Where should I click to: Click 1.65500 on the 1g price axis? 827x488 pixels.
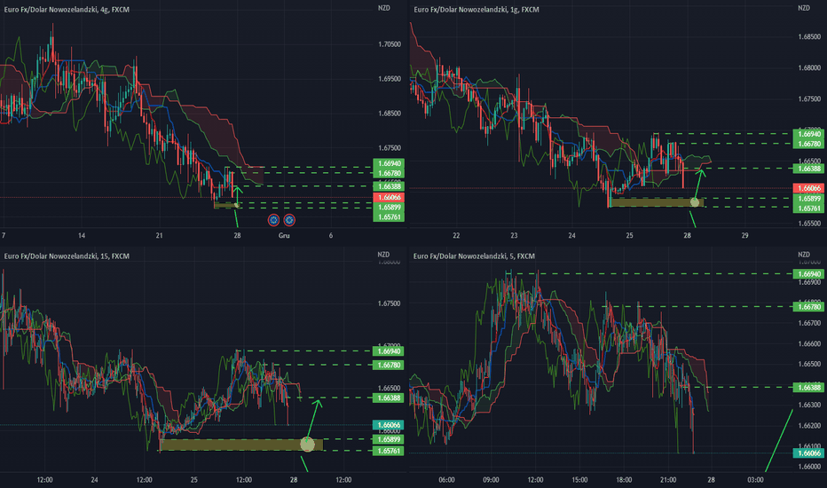(x=809, y=224)
